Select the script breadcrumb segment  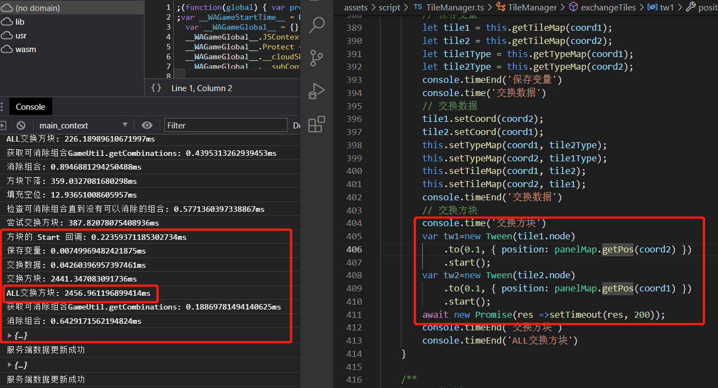390,7
